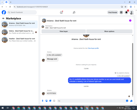Attach a photo with the image icon
This screenshot has width=137, height=110.
click(47, 101)
